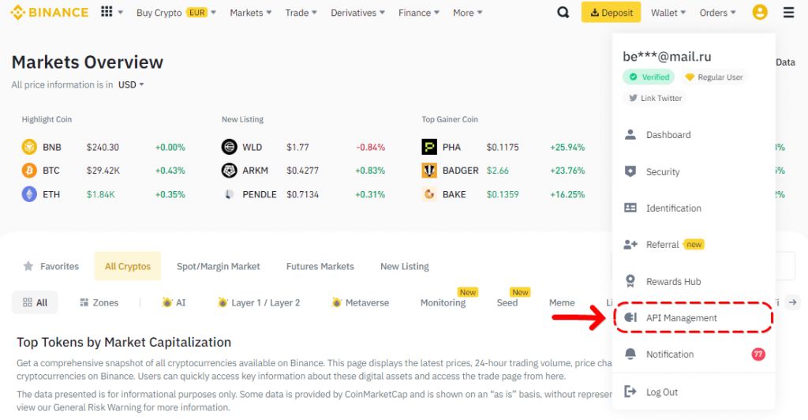Click the scroll-right arrow for category filters

[794, 302]
